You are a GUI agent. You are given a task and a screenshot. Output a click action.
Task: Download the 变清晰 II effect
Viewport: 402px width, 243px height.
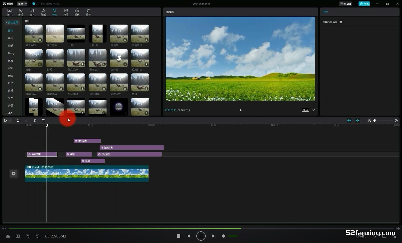146,40
